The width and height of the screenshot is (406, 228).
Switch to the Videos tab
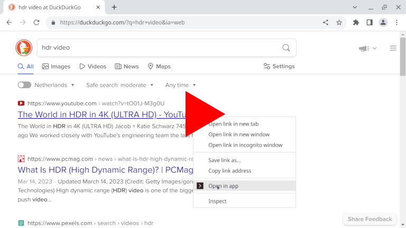(x=93, y=66)
